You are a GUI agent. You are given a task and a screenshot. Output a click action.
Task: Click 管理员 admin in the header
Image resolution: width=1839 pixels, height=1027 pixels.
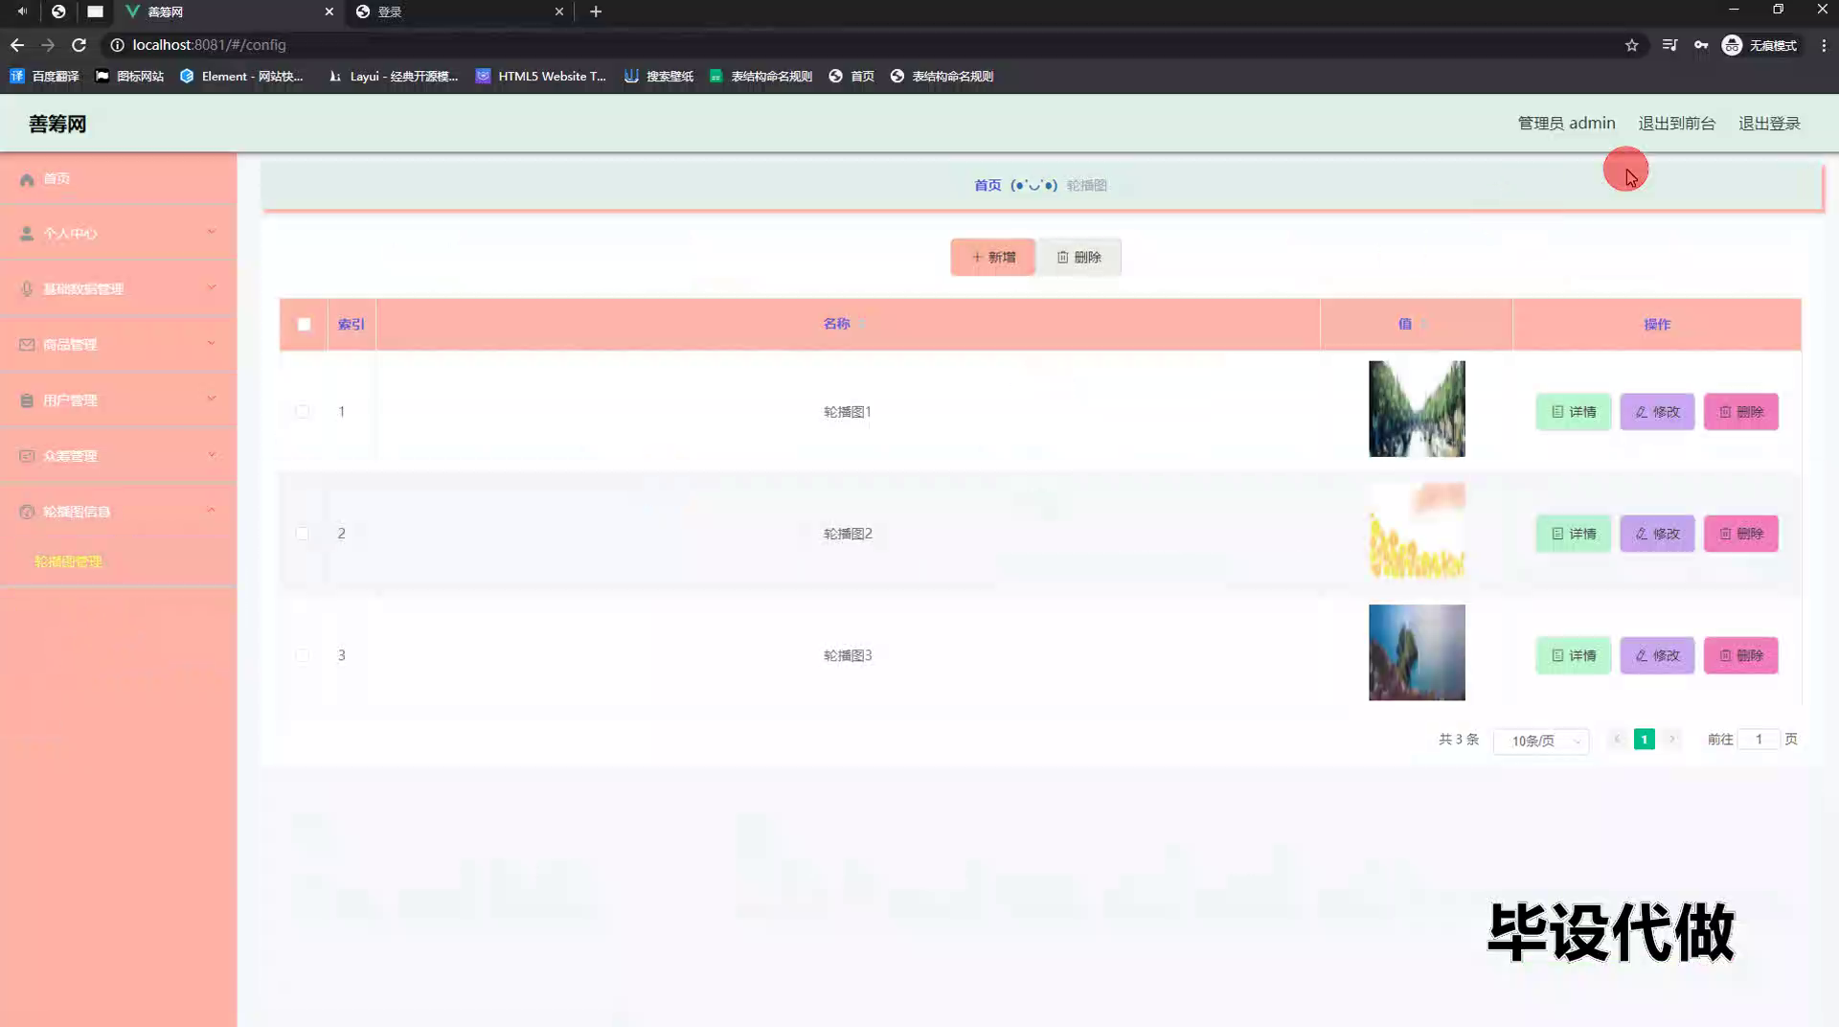(1566, 124)
